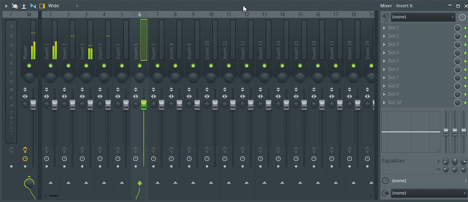Click the Insert 8 pan knob
Viewport: 468px width, 202px height.
click(x=175, y=77)
